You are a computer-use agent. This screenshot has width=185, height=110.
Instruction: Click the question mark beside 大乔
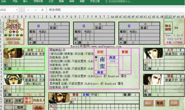click(x=180, y=50)
